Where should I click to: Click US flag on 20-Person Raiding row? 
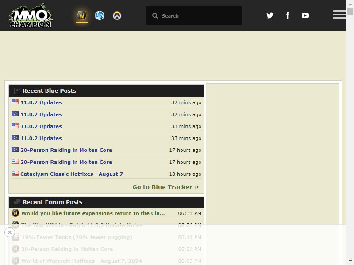point(15,161)
